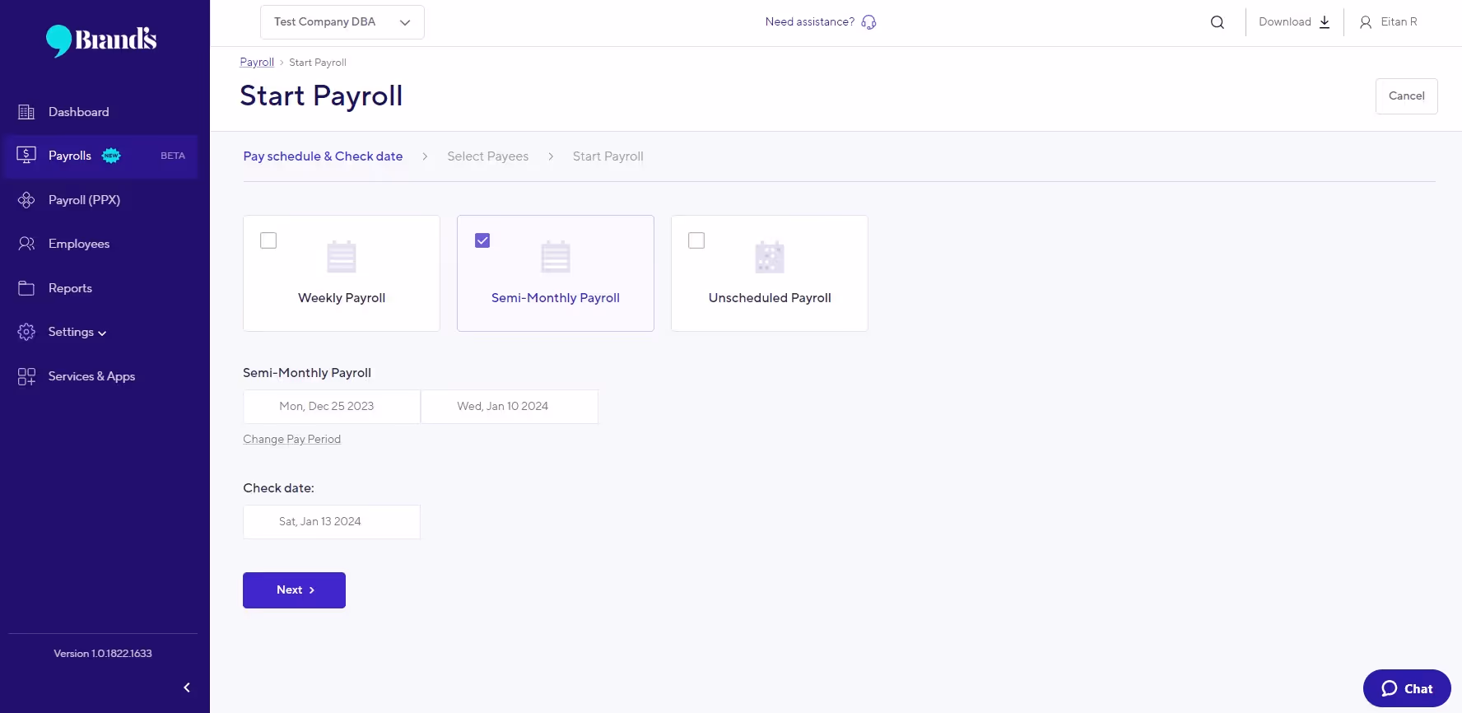Screen dimensions: 1462x713
Task: Click the Cancel button
Action: [x=1407, y=96]
